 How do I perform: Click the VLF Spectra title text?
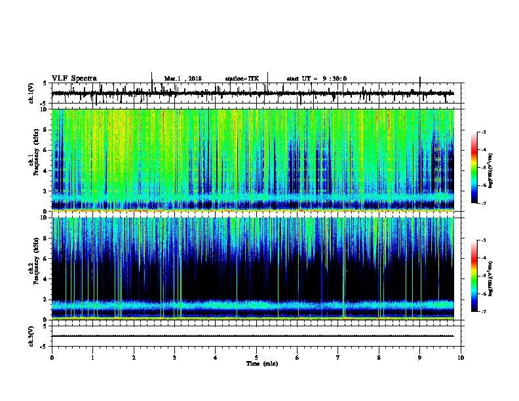pos(74,79)
